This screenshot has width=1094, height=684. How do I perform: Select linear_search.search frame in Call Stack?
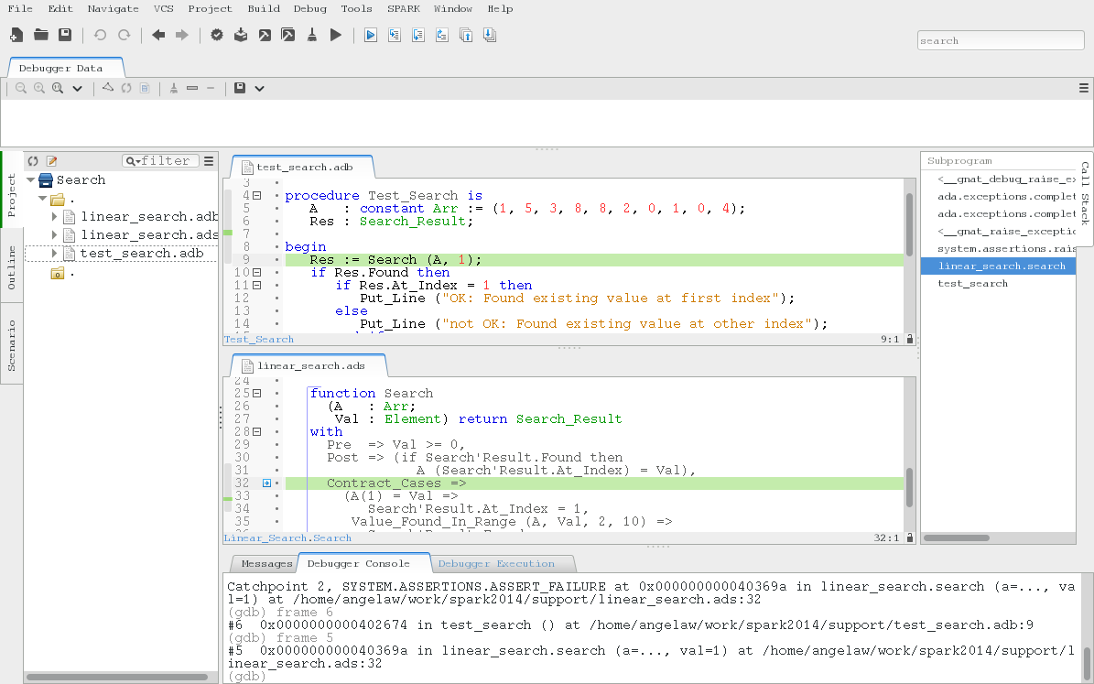click(x=998, y=266)
